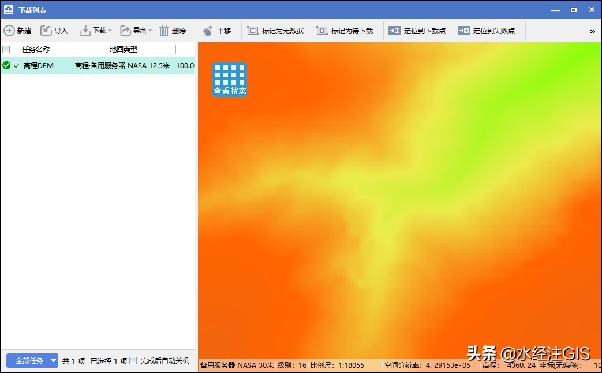Click the green completed status icon of 高程DEM
The height and width of the screenshot is (373, 602).
pyautogui.click(x=6, y=66)
